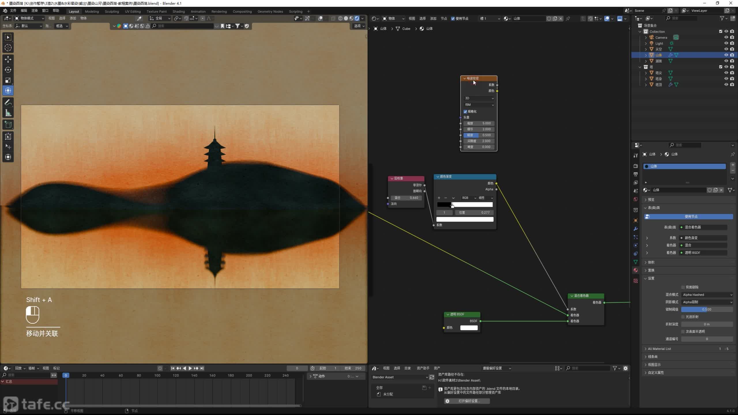Select the Measure ruler tool

(8, 113)
